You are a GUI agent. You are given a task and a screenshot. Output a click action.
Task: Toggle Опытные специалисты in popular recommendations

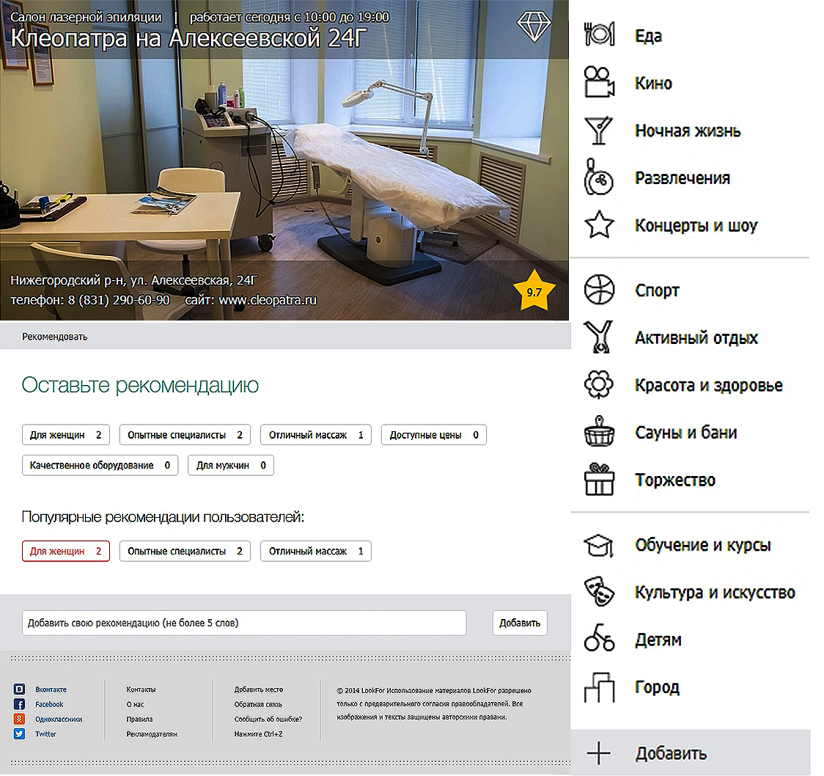pos(185,551)
